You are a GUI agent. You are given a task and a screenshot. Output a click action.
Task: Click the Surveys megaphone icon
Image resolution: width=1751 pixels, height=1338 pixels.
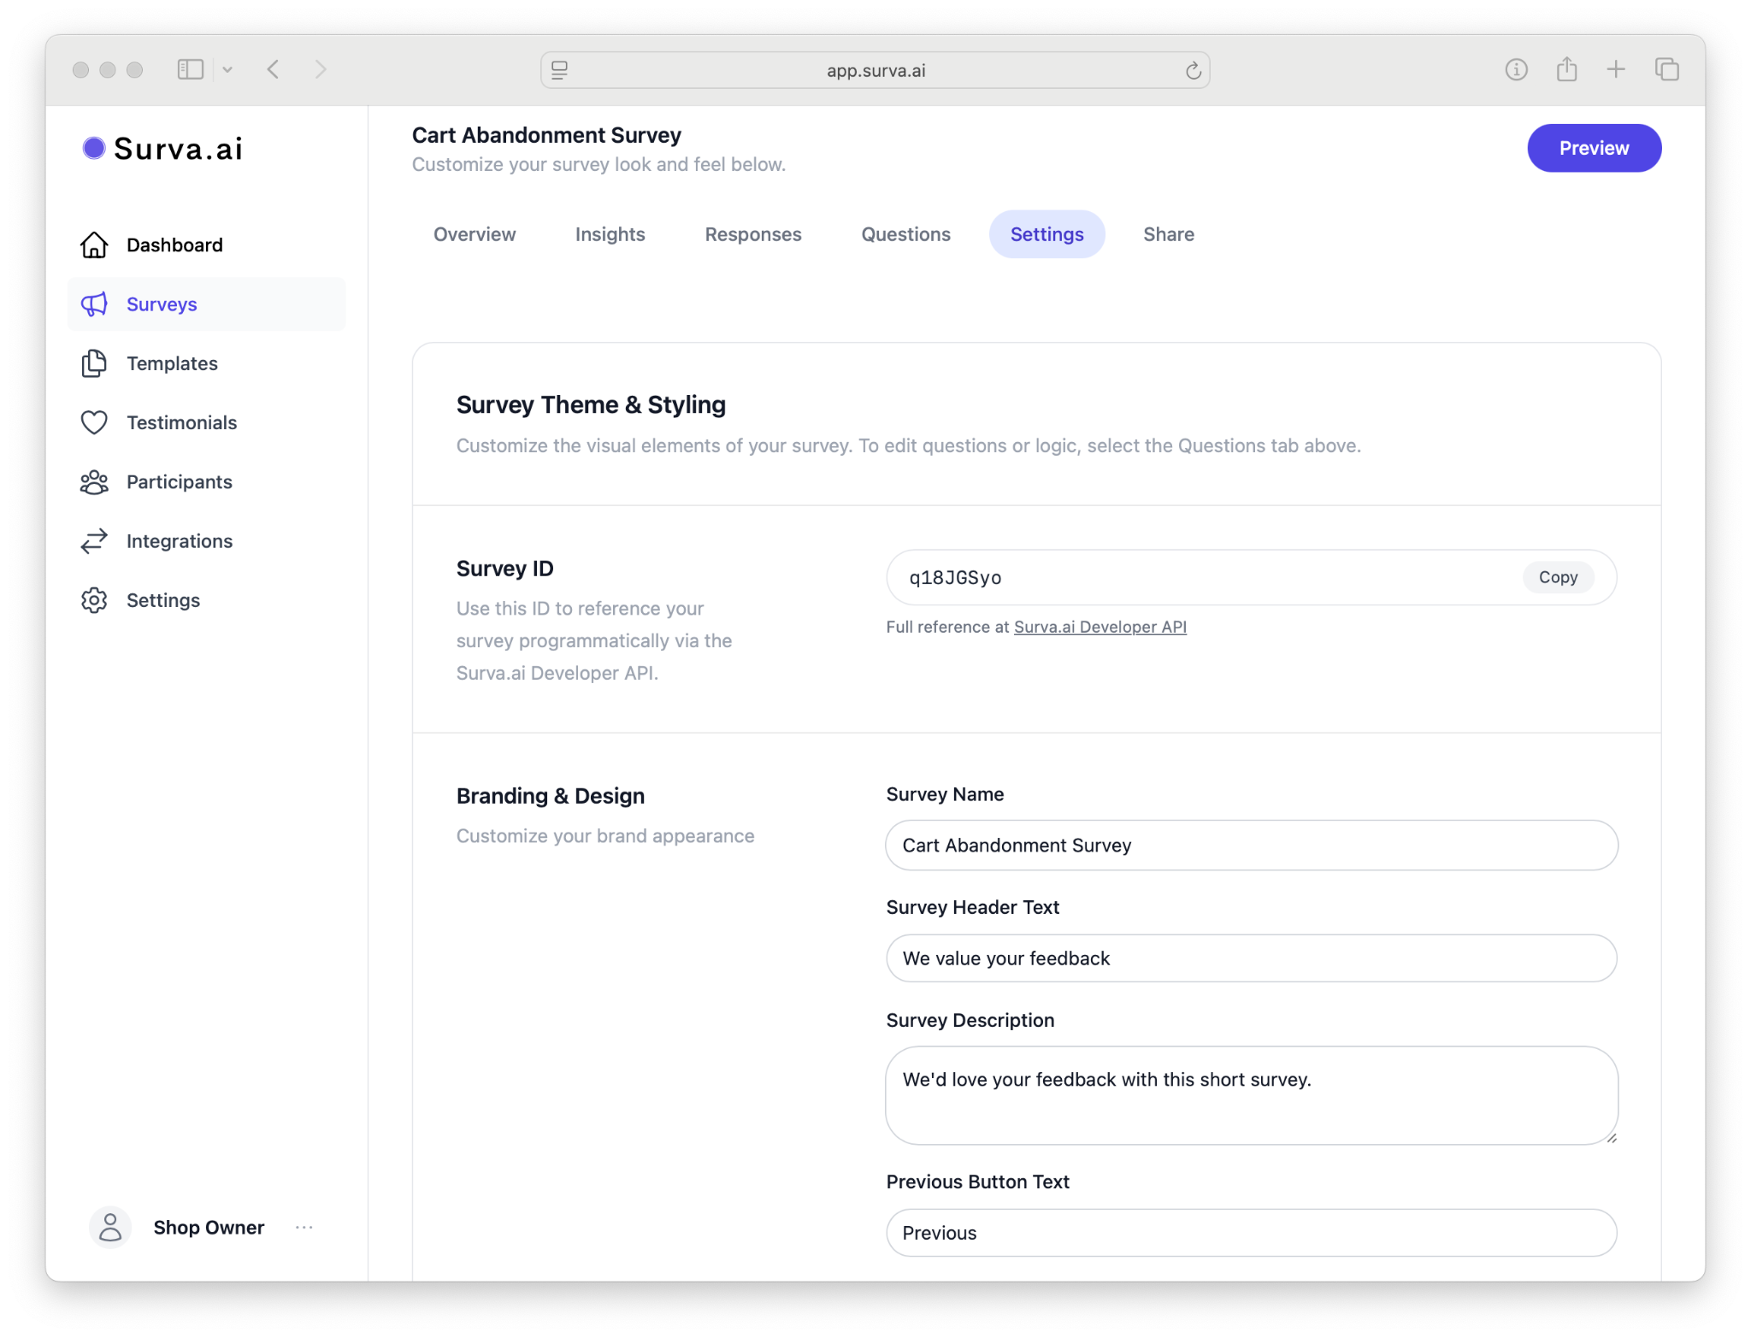tap(94, 304)
